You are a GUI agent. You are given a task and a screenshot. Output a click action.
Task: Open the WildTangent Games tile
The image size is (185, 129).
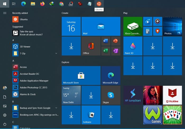pyautogui.click(x=153, y=115)
